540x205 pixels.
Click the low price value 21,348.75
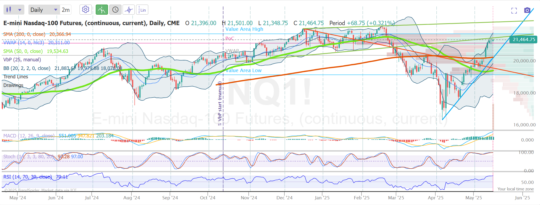[275, 23]
